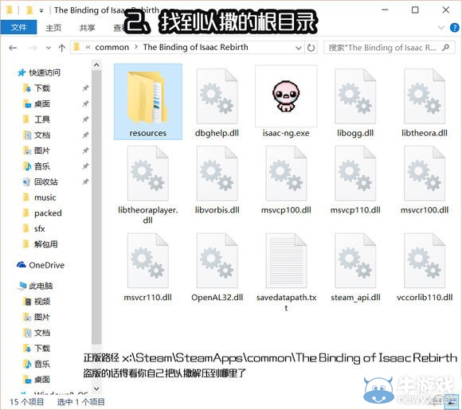Click the folder icon in title bar
Screen dimensions: 462x410
(x=10, y=10)
